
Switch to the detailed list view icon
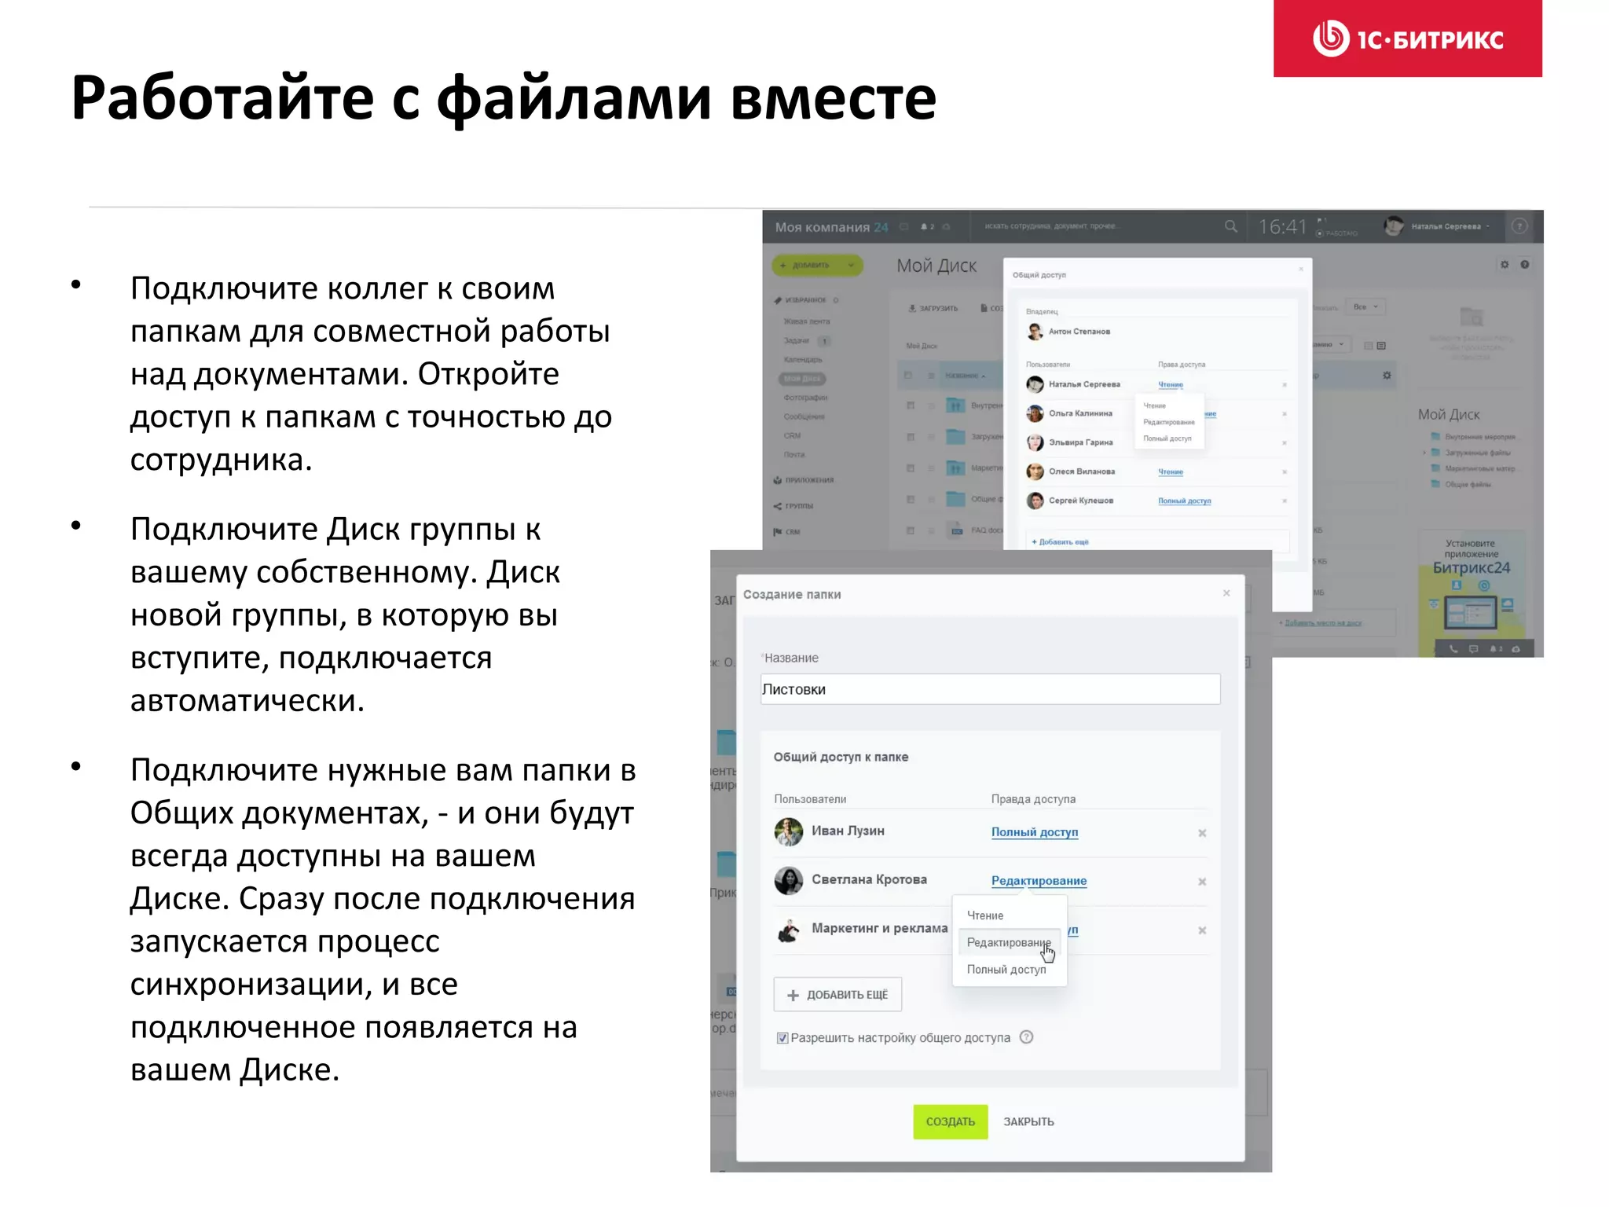[1382, 345]
